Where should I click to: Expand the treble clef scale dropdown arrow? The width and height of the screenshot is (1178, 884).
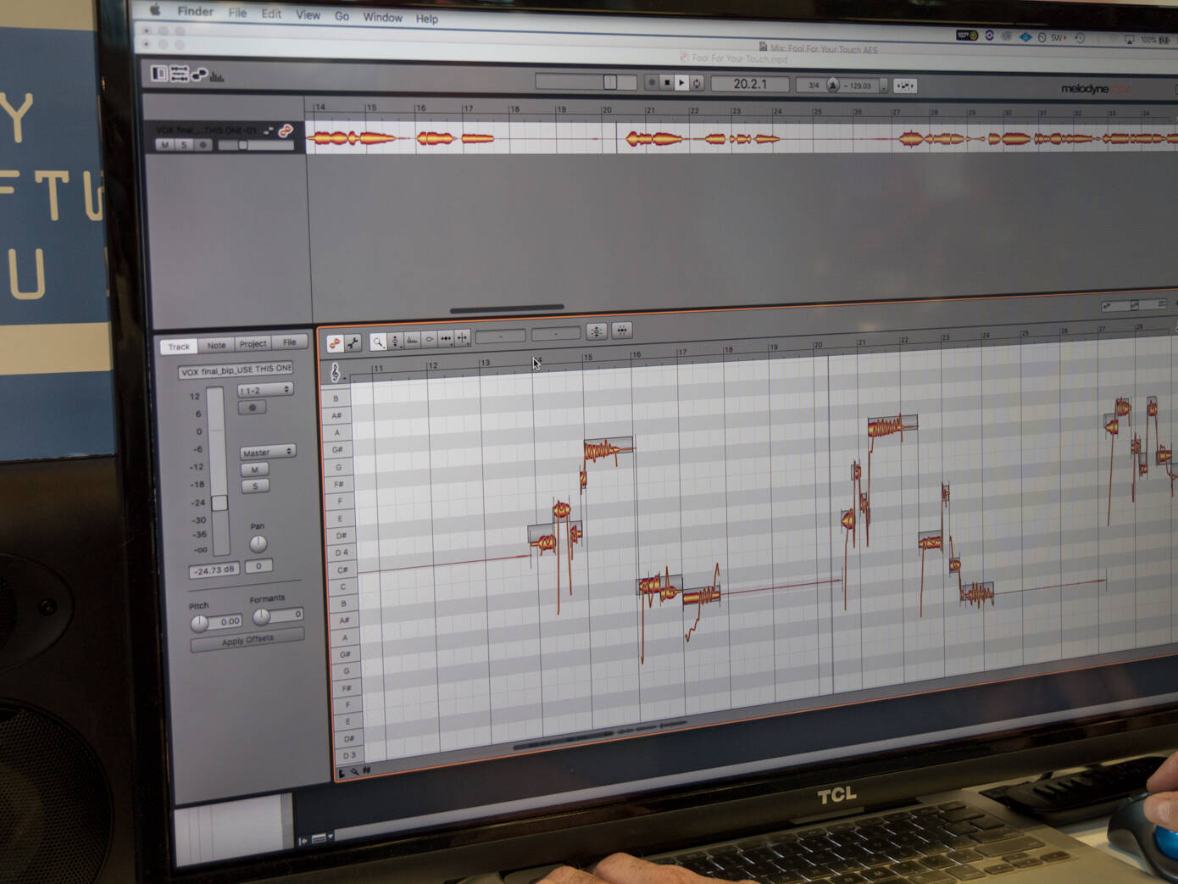coord(344,378)
